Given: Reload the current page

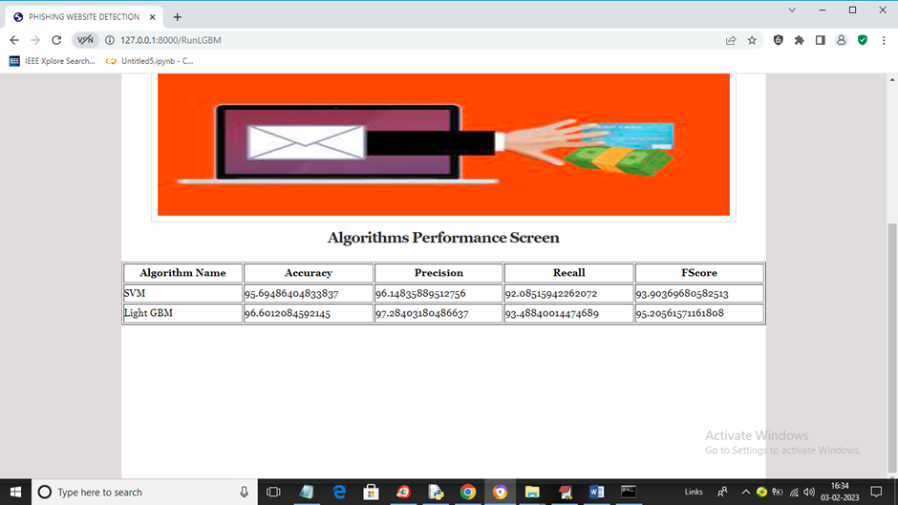Looking at the screenshot, I should coord(56,40).
